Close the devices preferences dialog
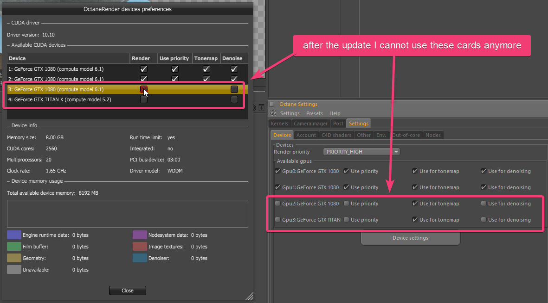Image resolution: width=548 pixels, height=303 pixels. tap(128, 291)
